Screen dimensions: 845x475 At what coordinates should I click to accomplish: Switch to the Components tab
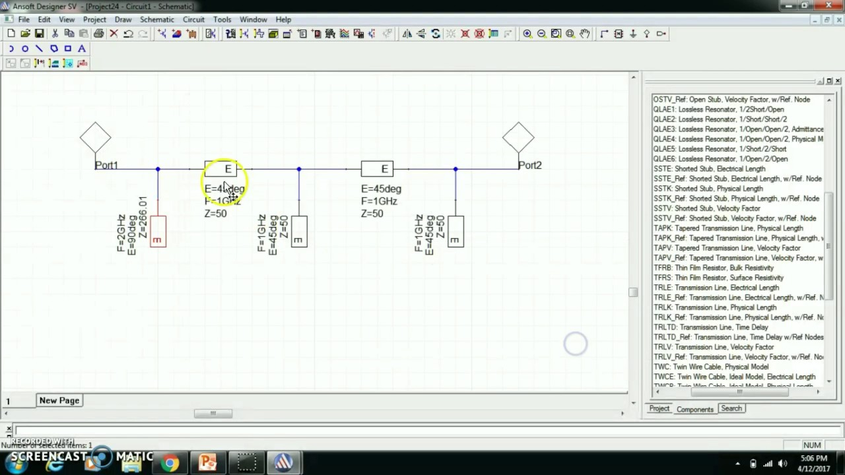coord(694,409)
